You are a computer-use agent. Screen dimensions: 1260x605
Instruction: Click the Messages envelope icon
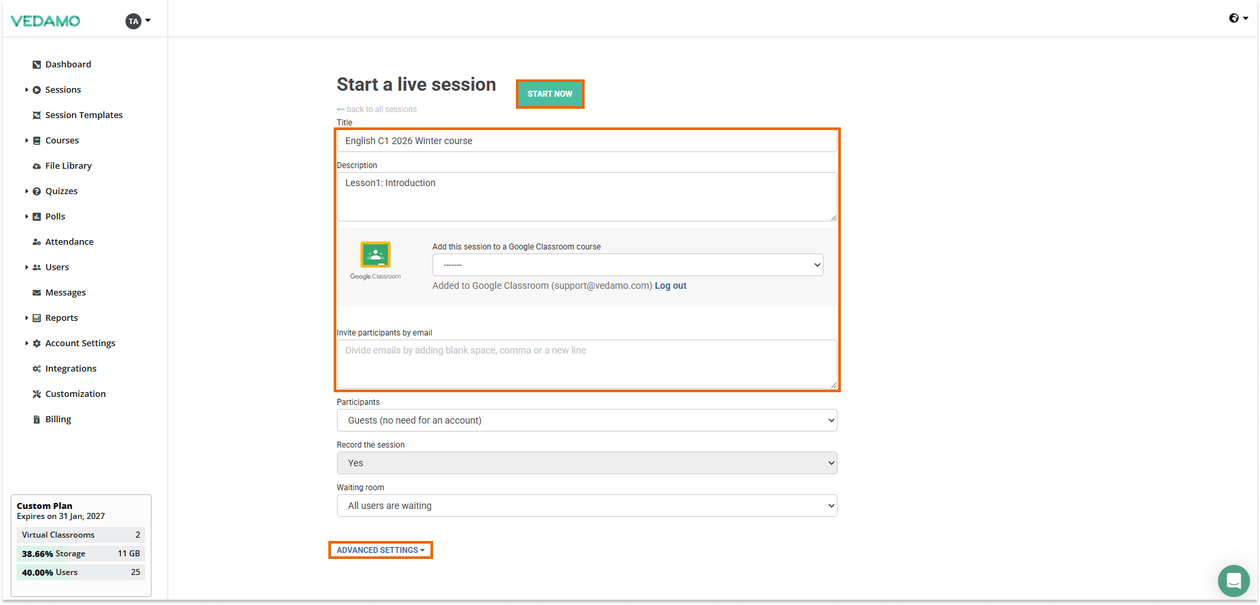[37, 293]
